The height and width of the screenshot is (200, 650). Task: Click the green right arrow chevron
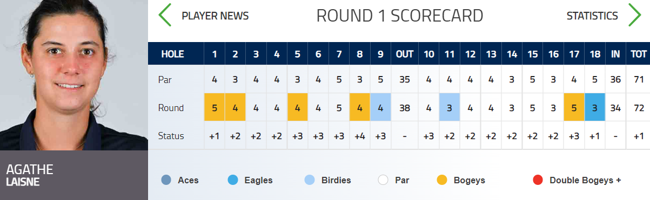(635, 16)
